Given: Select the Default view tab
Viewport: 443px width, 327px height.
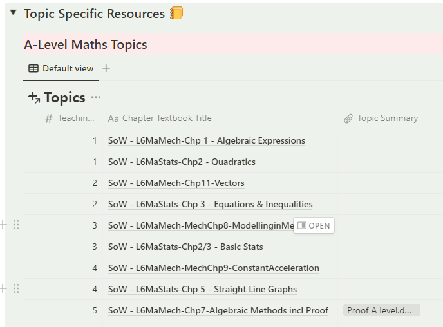Looking at the screenshot, I should 61,68.
